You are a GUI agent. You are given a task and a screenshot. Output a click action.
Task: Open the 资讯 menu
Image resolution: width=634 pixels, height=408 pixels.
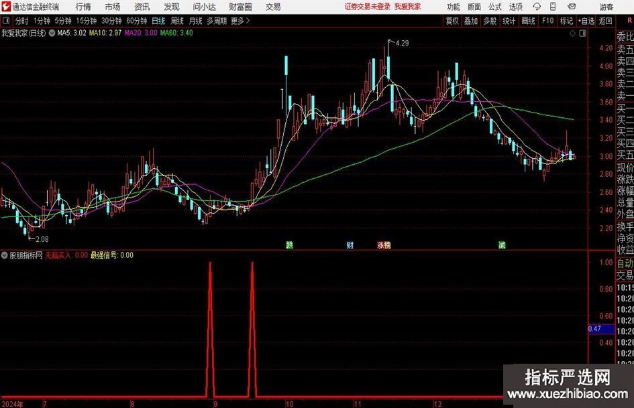click(142, 7)
